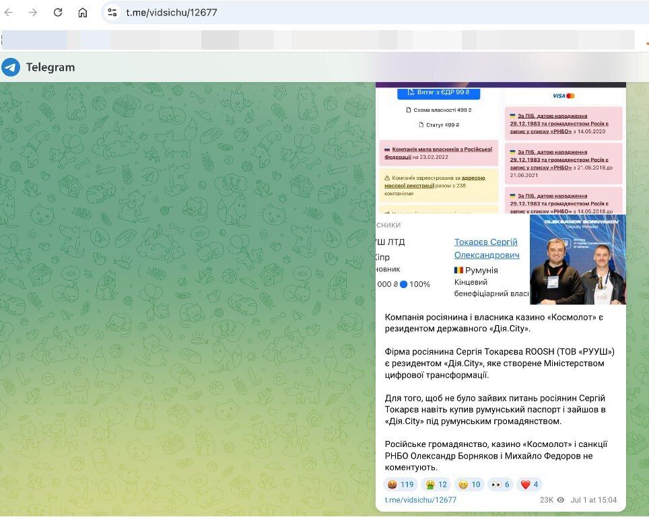649x517 pixels.
Task: Click the paragraph about ROOSH (ТОВ «РУУШ»)
Action: point(500,364)
